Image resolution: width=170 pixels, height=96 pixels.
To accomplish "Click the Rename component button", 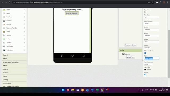I will pyautogui.click(x=127, y=45).
